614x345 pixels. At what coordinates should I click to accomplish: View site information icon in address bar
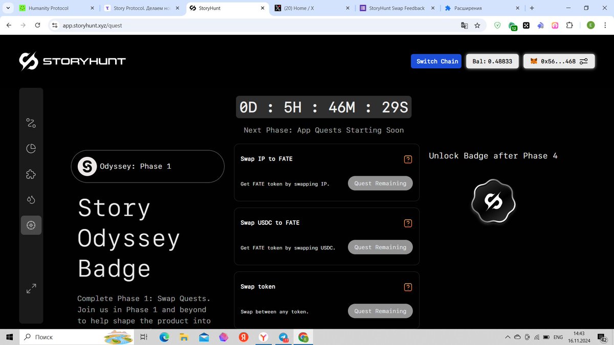coord(55,25)
